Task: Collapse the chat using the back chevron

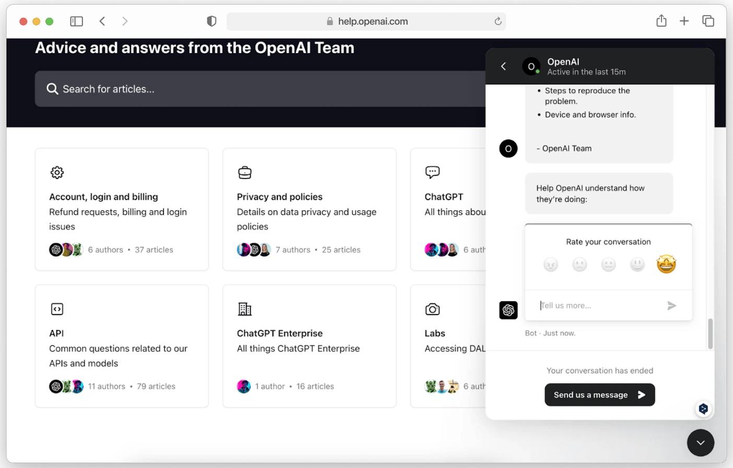Action: click(503, 66)
